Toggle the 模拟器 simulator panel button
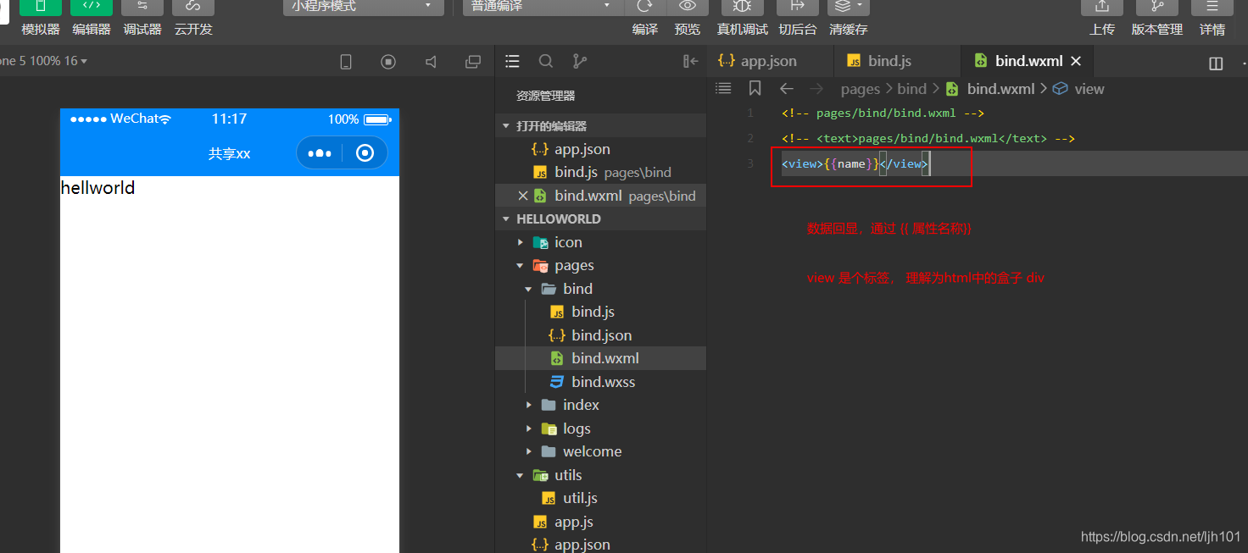 coord(40,7)
